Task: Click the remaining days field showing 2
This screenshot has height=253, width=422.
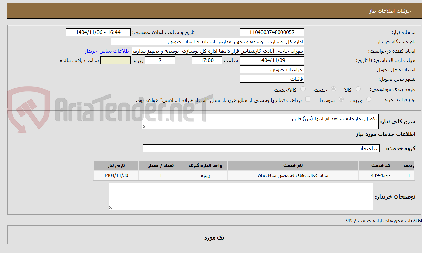Action: coord(160,60)
